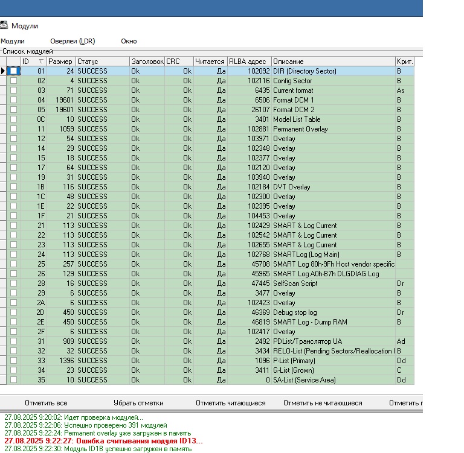This screenshot has height=453, width=464.
Task: Select checkbox for module 0C Model List Table
Action: [x=14, y=119]
